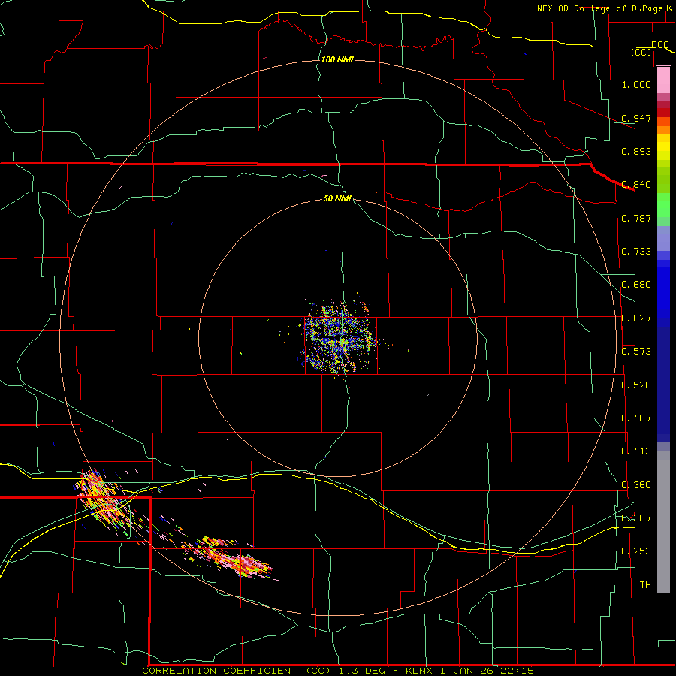Click the "50 NMI" range ring label
The height and width of the screenshot is (676, 676).
(337, 198)
